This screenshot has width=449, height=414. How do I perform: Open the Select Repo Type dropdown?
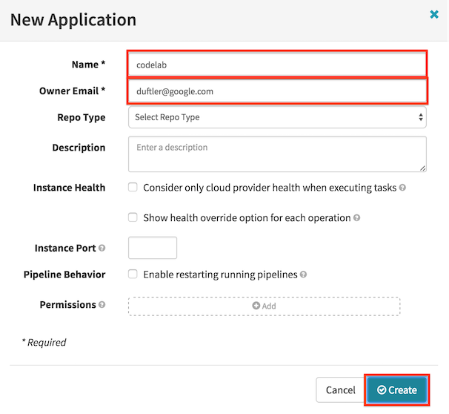[277, 117]
